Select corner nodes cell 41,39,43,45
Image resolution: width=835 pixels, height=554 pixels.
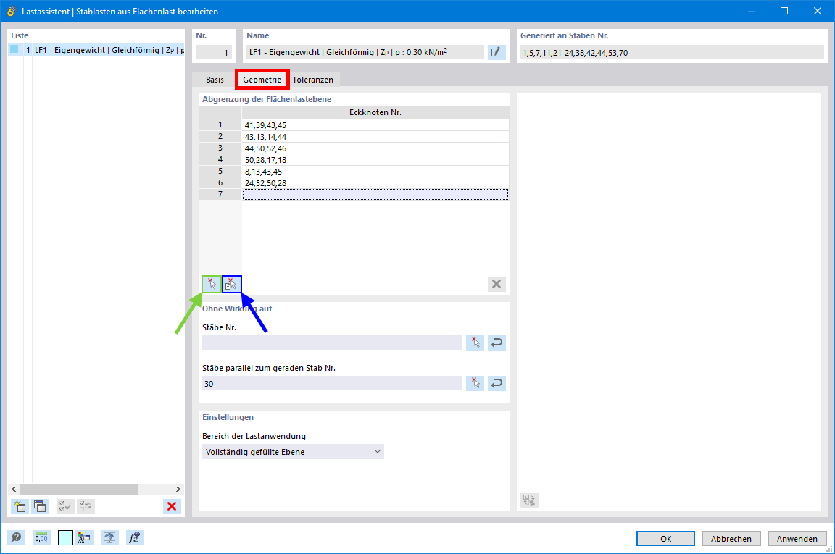click(x=375, y=125)
